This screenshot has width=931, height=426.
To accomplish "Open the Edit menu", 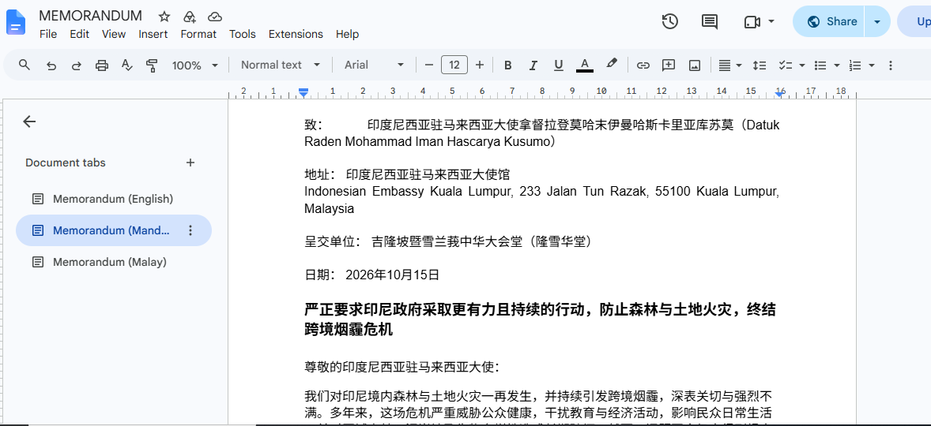I will (x=80, y=35).
